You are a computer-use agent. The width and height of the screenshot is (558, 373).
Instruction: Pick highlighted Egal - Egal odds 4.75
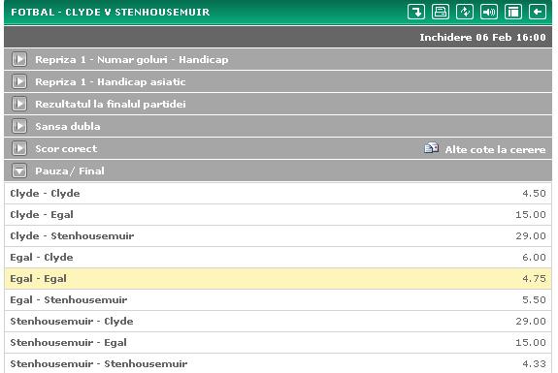pos(534,278)
